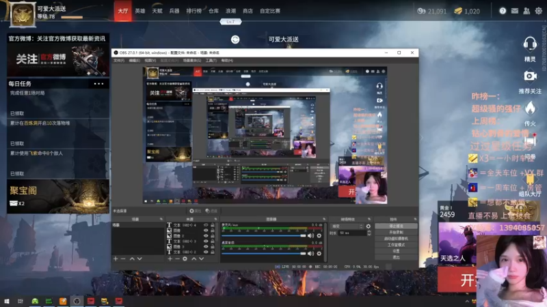The image size is (547, 307).
Task: Open 场景集合(S) menu in OBS
Action: (192, 61)
